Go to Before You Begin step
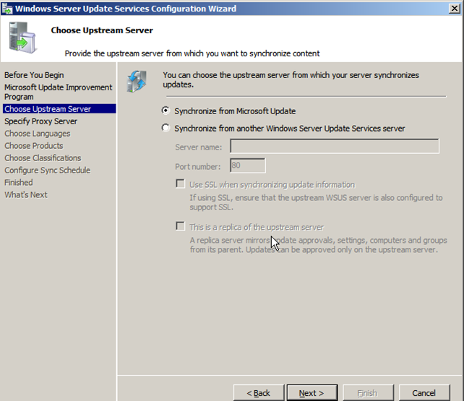Image resolution: width=464 pixels, height=401 pixels. coord(34,75)
